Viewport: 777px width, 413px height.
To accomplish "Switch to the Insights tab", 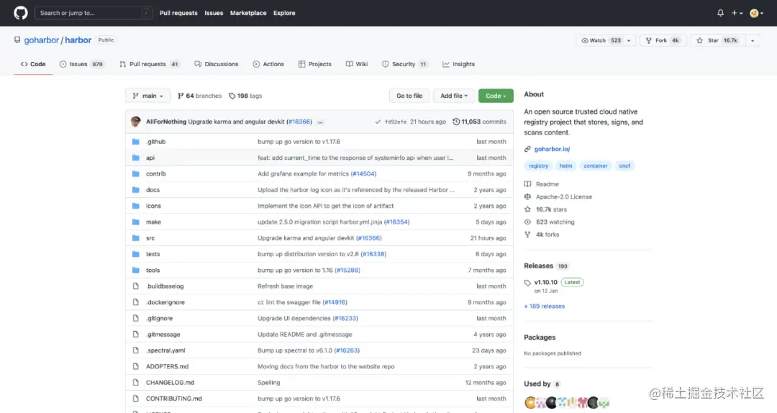I will [x=459, y=64].
